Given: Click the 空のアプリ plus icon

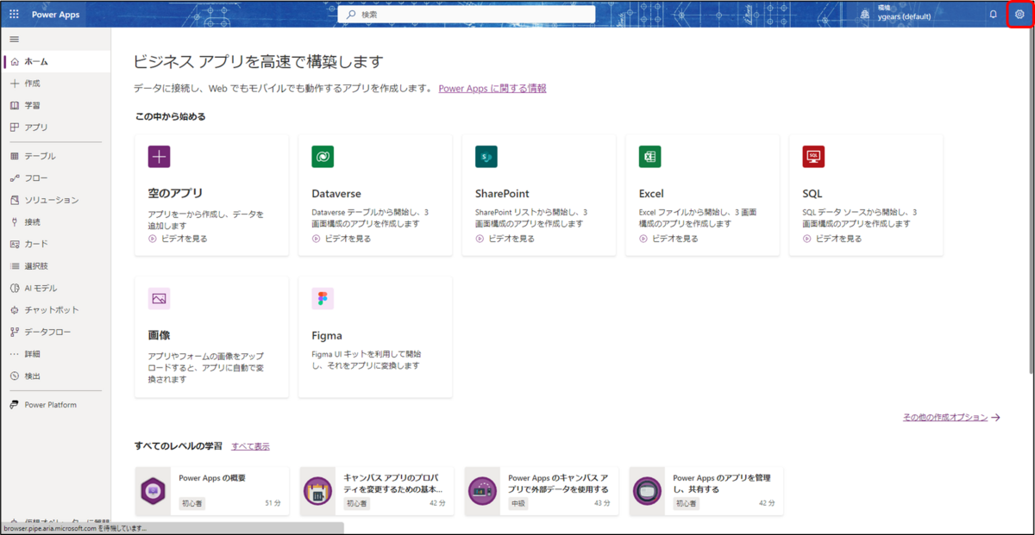Looking at the screenshot, I should tap(159, 156).
